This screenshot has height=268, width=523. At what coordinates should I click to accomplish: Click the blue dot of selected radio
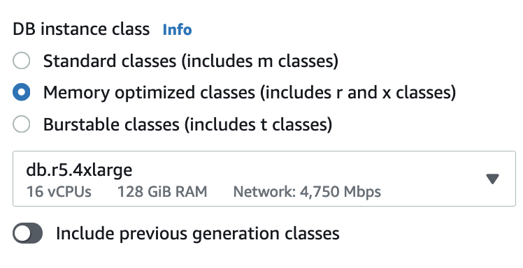[22, 92]
